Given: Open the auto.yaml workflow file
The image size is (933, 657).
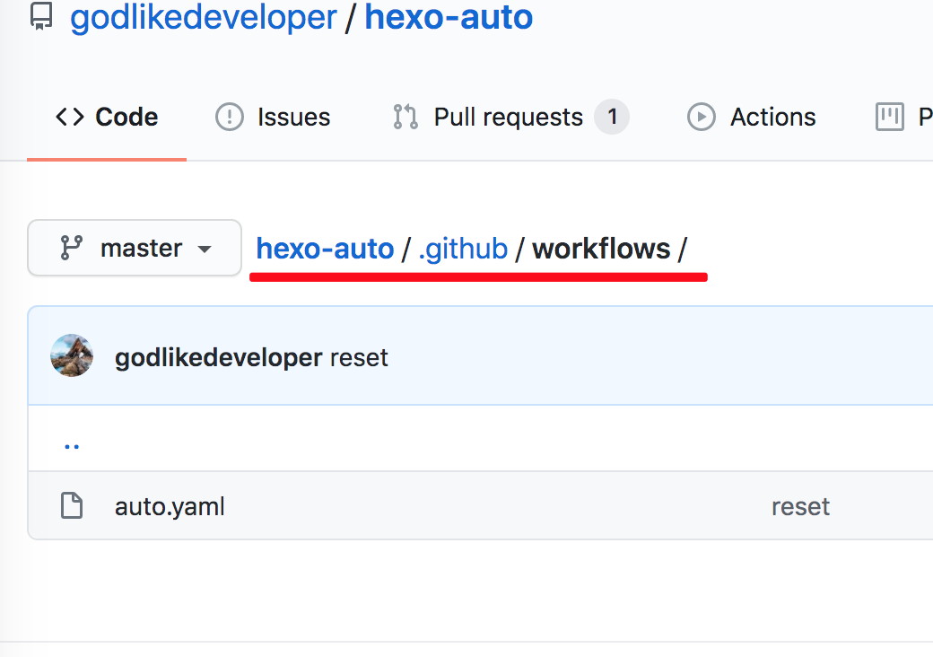Looking at the screenshot, I should pos(170,506).
